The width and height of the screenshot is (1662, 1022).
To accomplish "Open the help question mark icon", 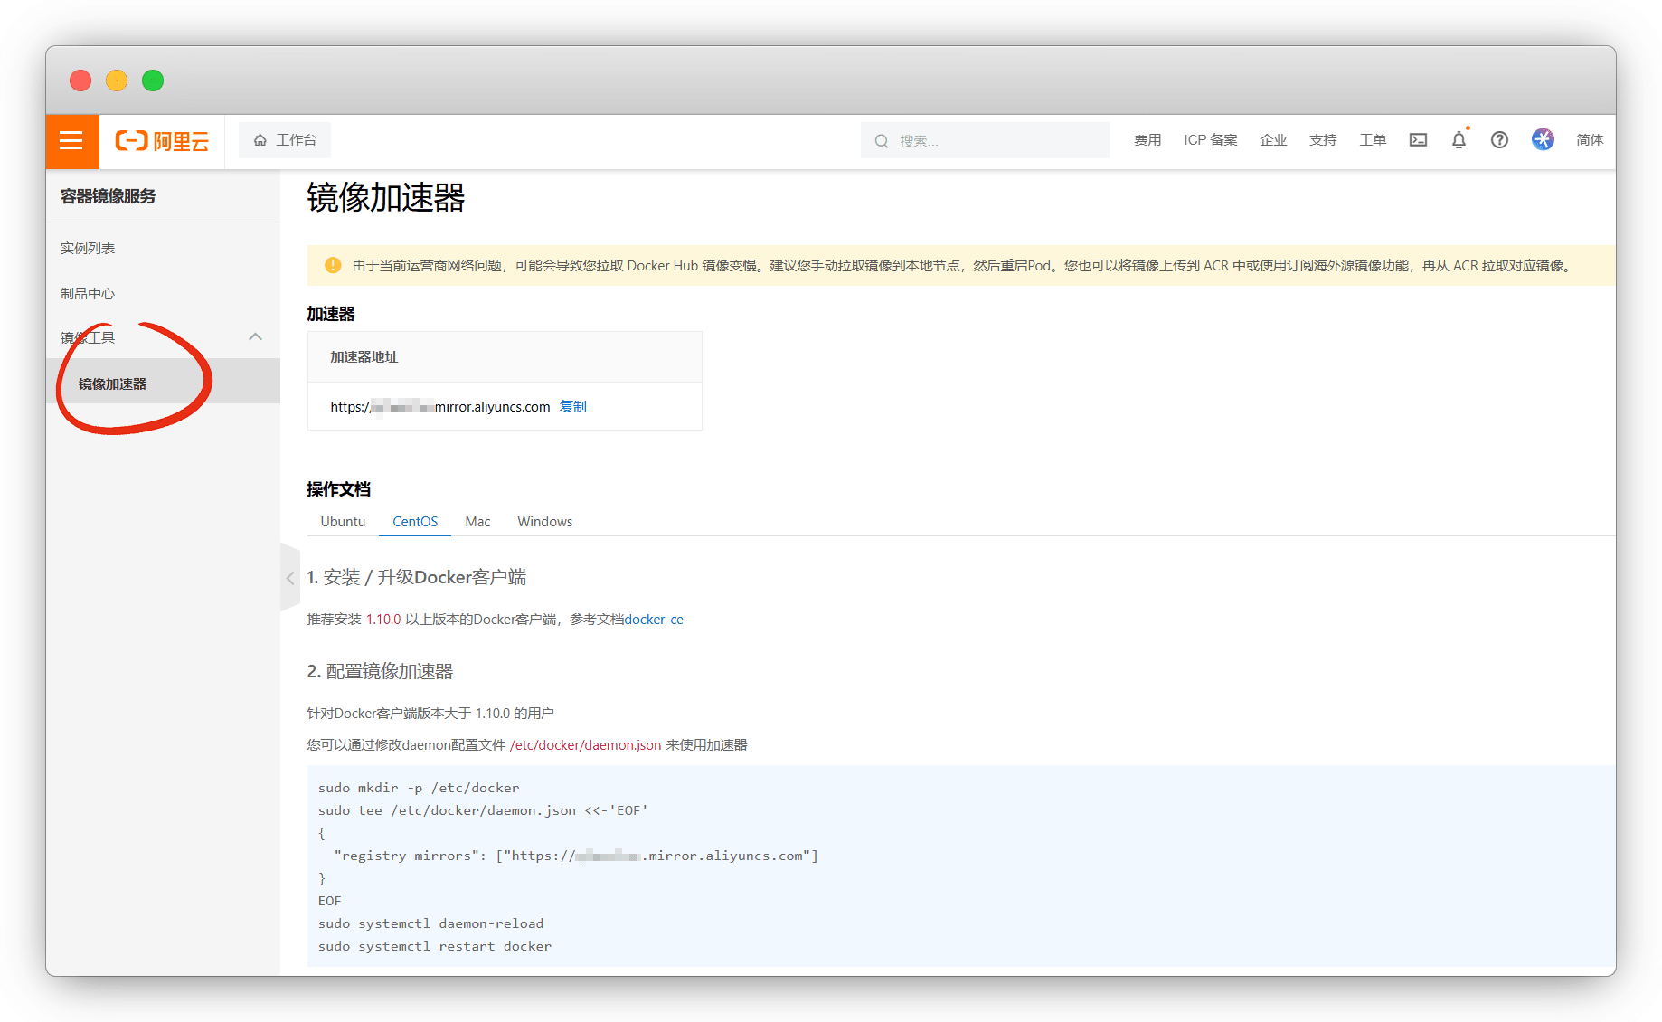I will coord(1499,140).
